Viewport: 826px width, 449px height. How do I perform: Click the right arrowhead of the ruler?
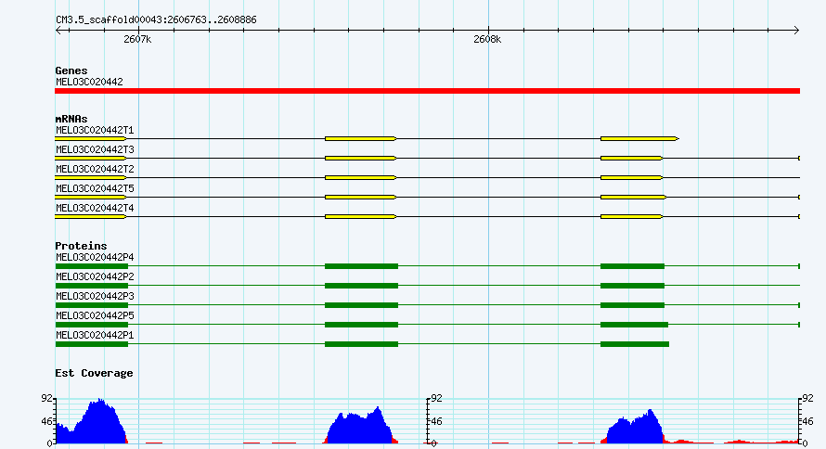pyautogui.click(x=796, y=31)
